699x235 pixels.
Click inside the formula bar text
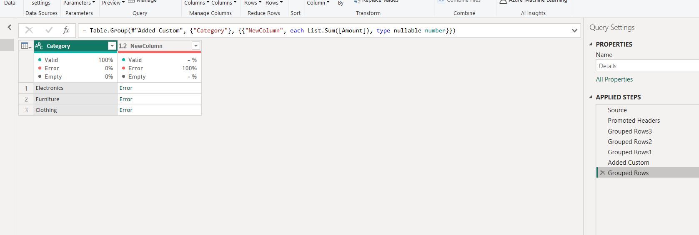coord(269,30)
